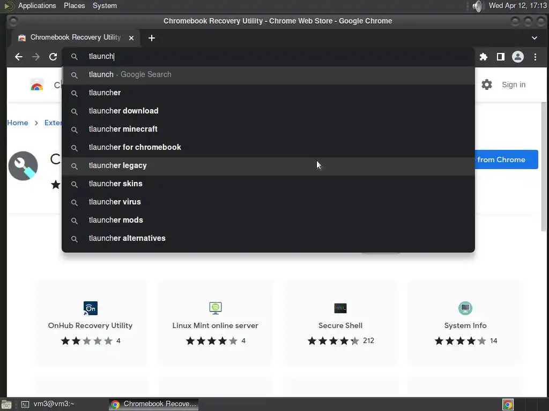Screen dimensions: 549x411
Task: Open the Secure Shell extension icon
Action: tap(340, 308)
